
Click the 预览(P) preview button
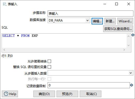point(67,94)
